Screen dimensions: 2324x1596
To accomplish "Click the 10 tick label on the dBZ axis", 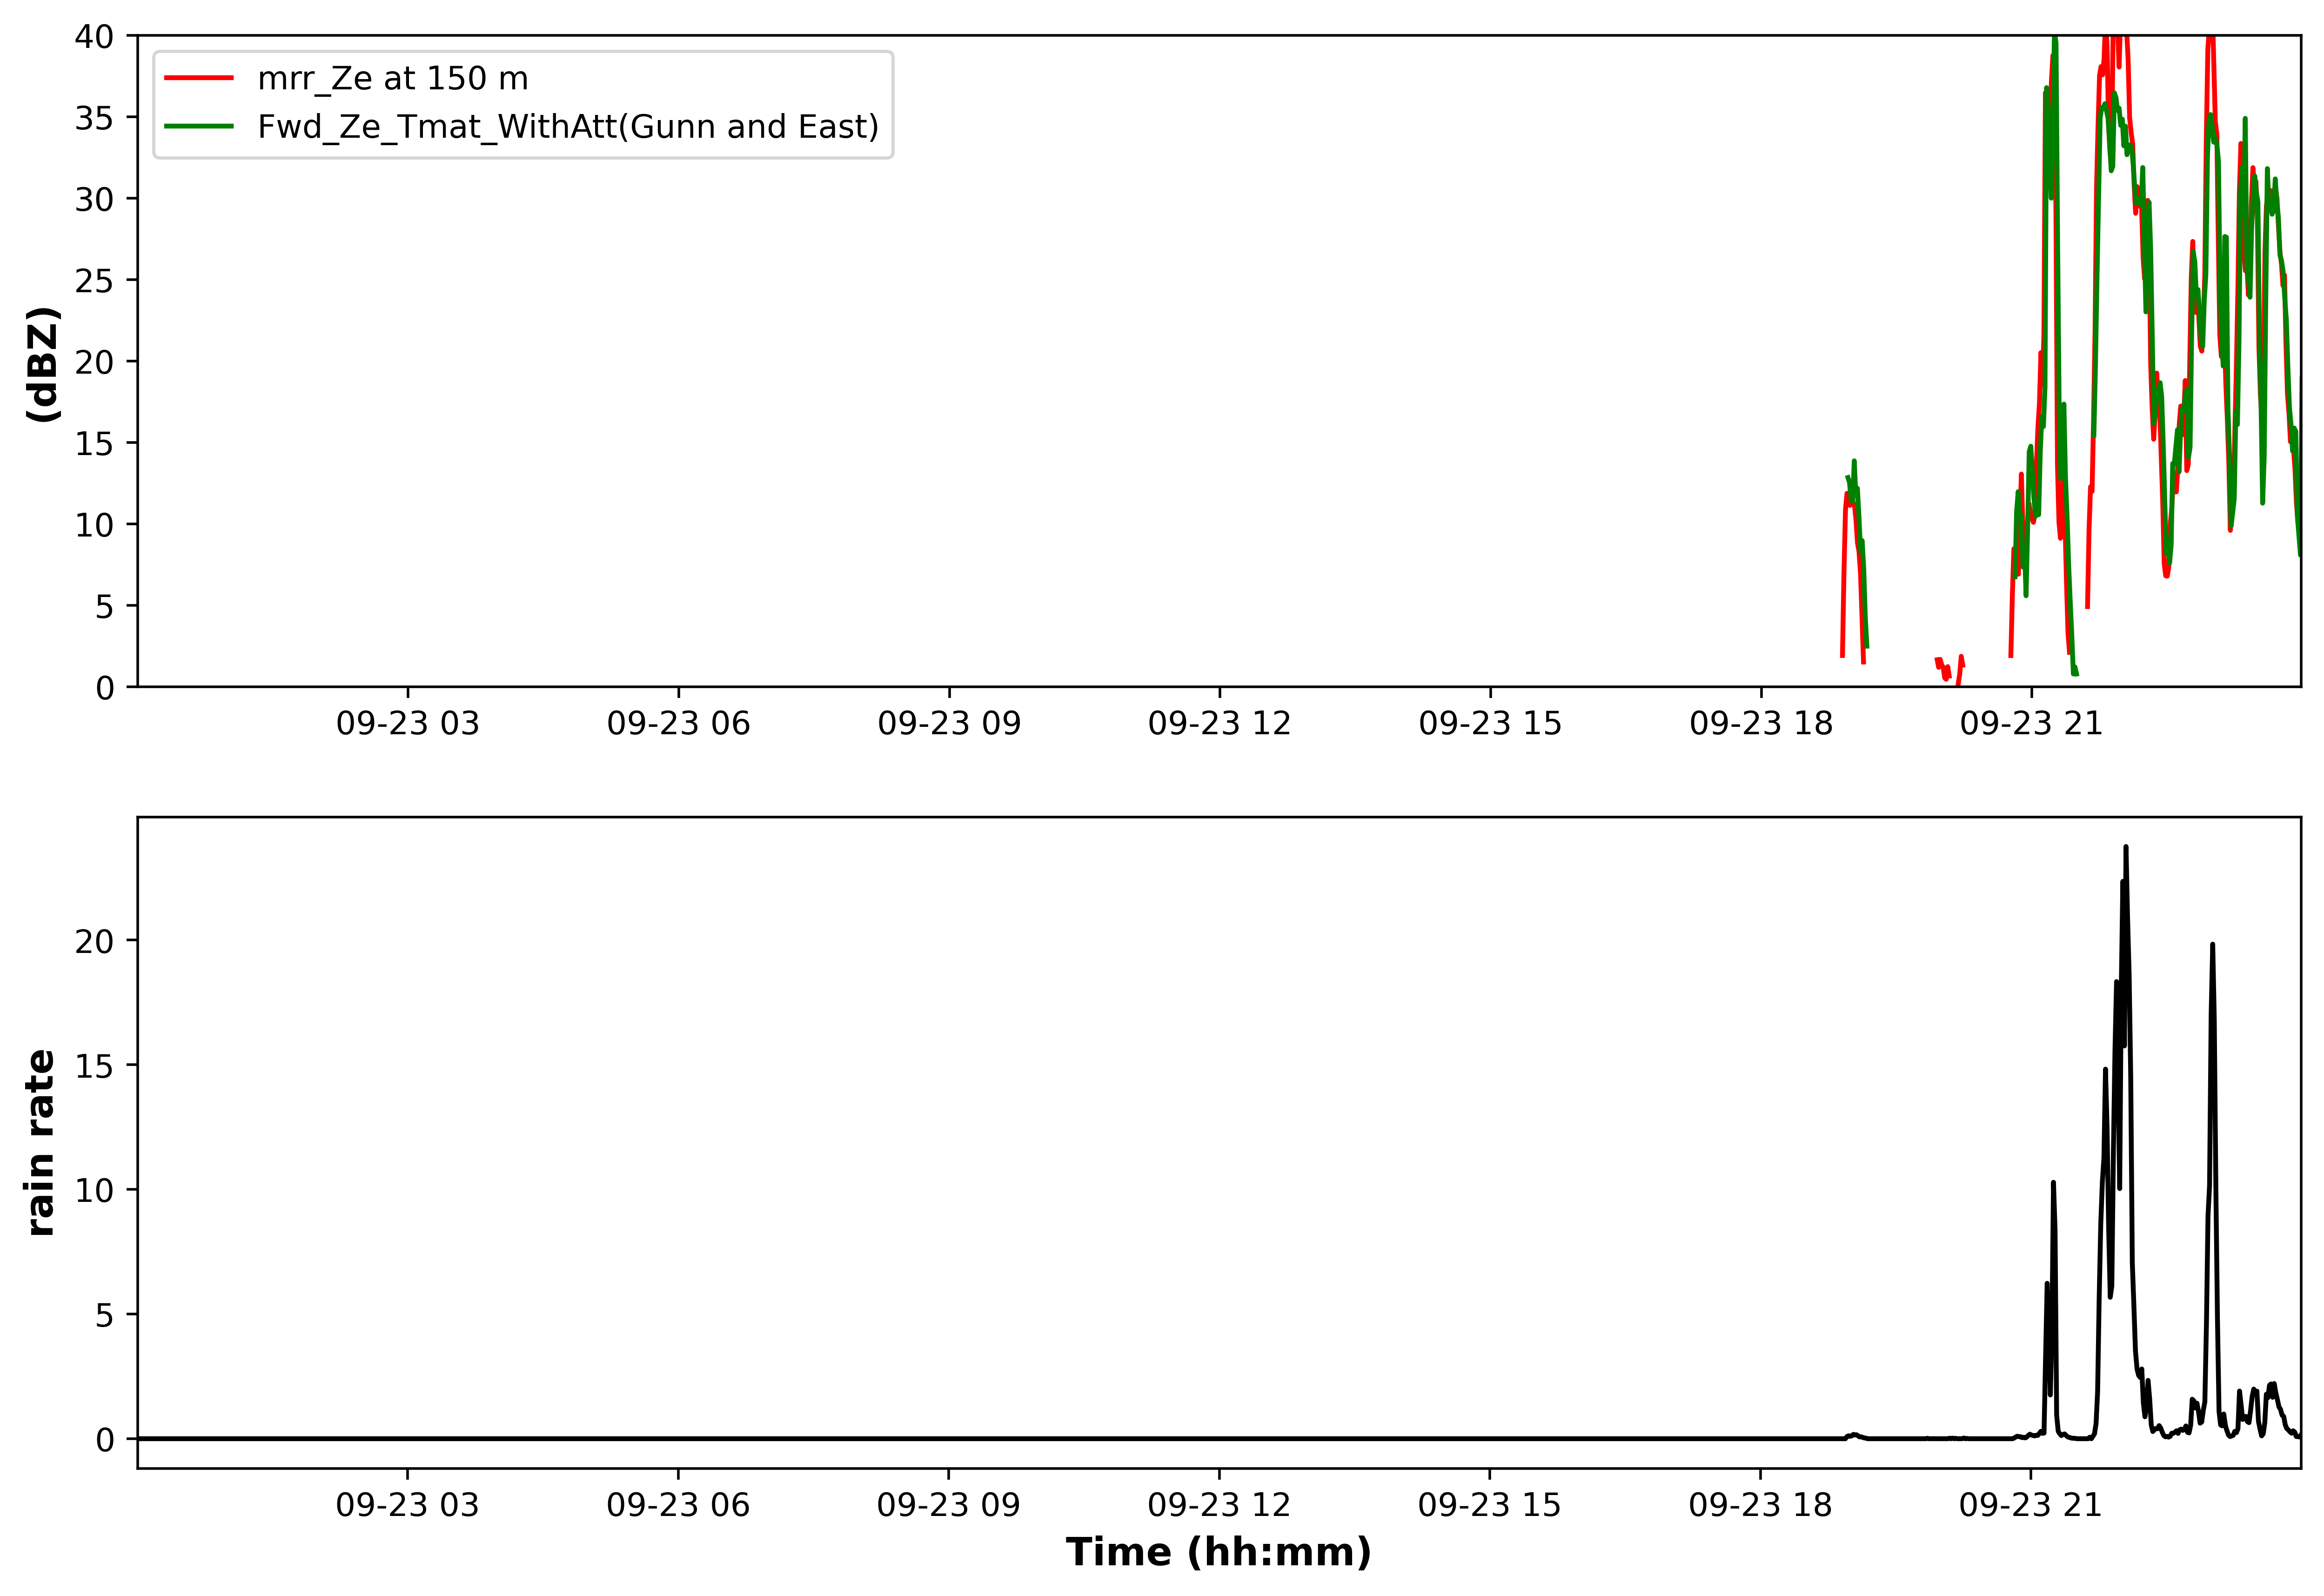I will (94, 525).
